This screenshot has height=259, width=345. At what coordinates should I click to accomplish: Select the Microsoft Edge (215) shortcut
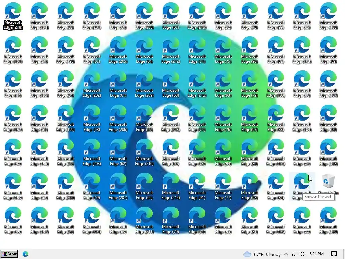(x=197, y=16)
